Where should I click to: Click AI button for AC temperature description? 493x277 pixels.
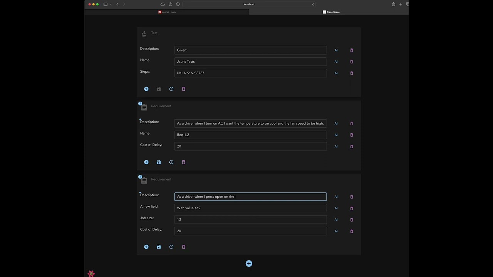336,123
